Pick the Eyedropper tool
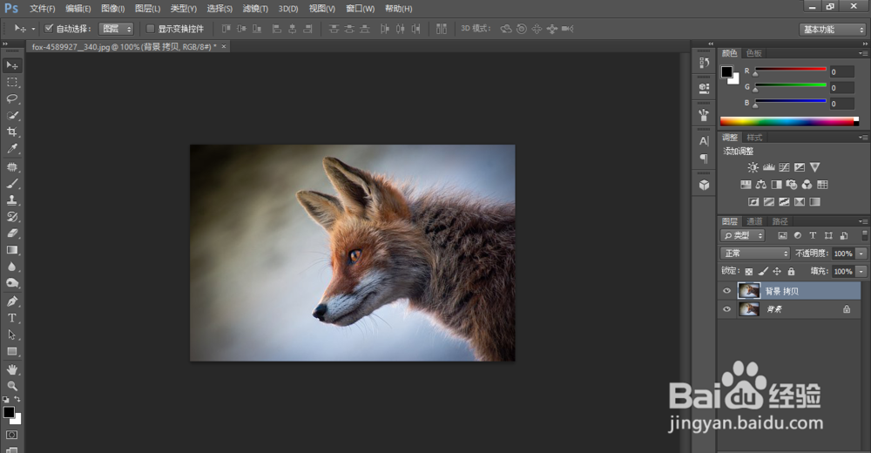The width and height of the screenshot is (871, 453). pyautogui.click(x=12, y=149)
